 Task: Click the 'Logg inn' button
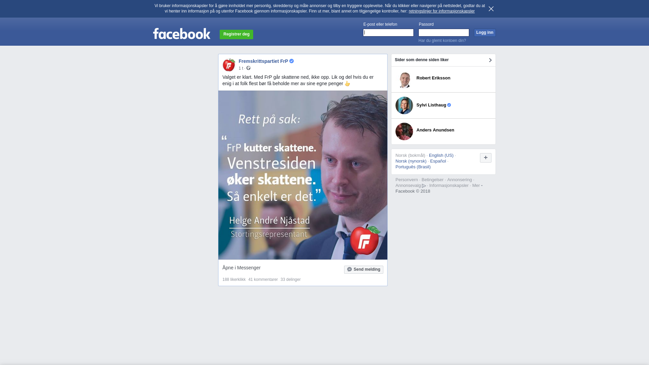(x=485, y=33)
